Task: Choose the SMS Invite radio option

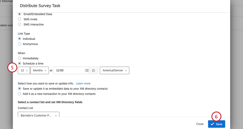Action: (x=19, y=19)
